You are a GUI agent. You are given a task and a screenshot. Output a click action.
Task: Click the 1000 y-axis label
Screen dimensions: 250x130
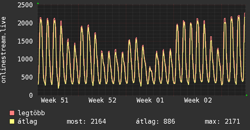pyautogui.click(x=25, y=59)
